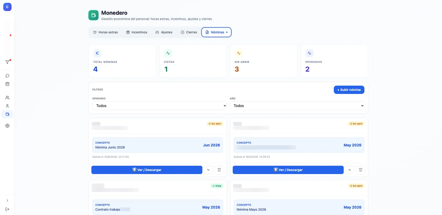
Task: Click the logout icon at sidebar bottom
Action: coord(7,209)
